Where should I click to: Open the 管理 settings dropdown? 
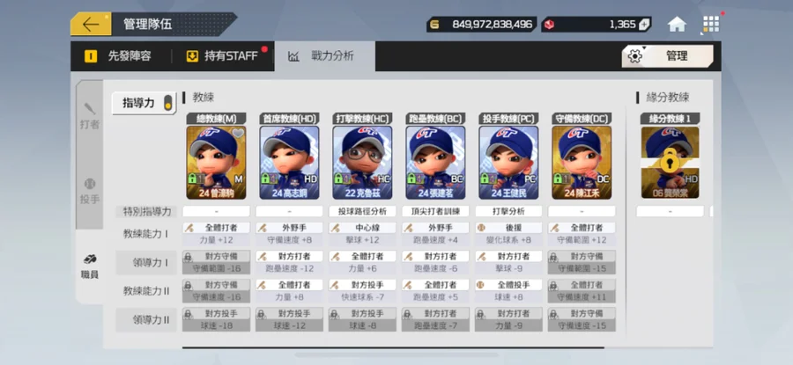pyautogui.click(x=667, y=56)
